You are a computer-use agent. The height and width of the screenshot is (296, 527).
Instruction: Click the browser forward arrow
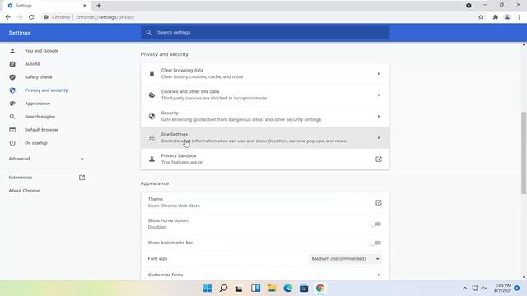point(20,17)
